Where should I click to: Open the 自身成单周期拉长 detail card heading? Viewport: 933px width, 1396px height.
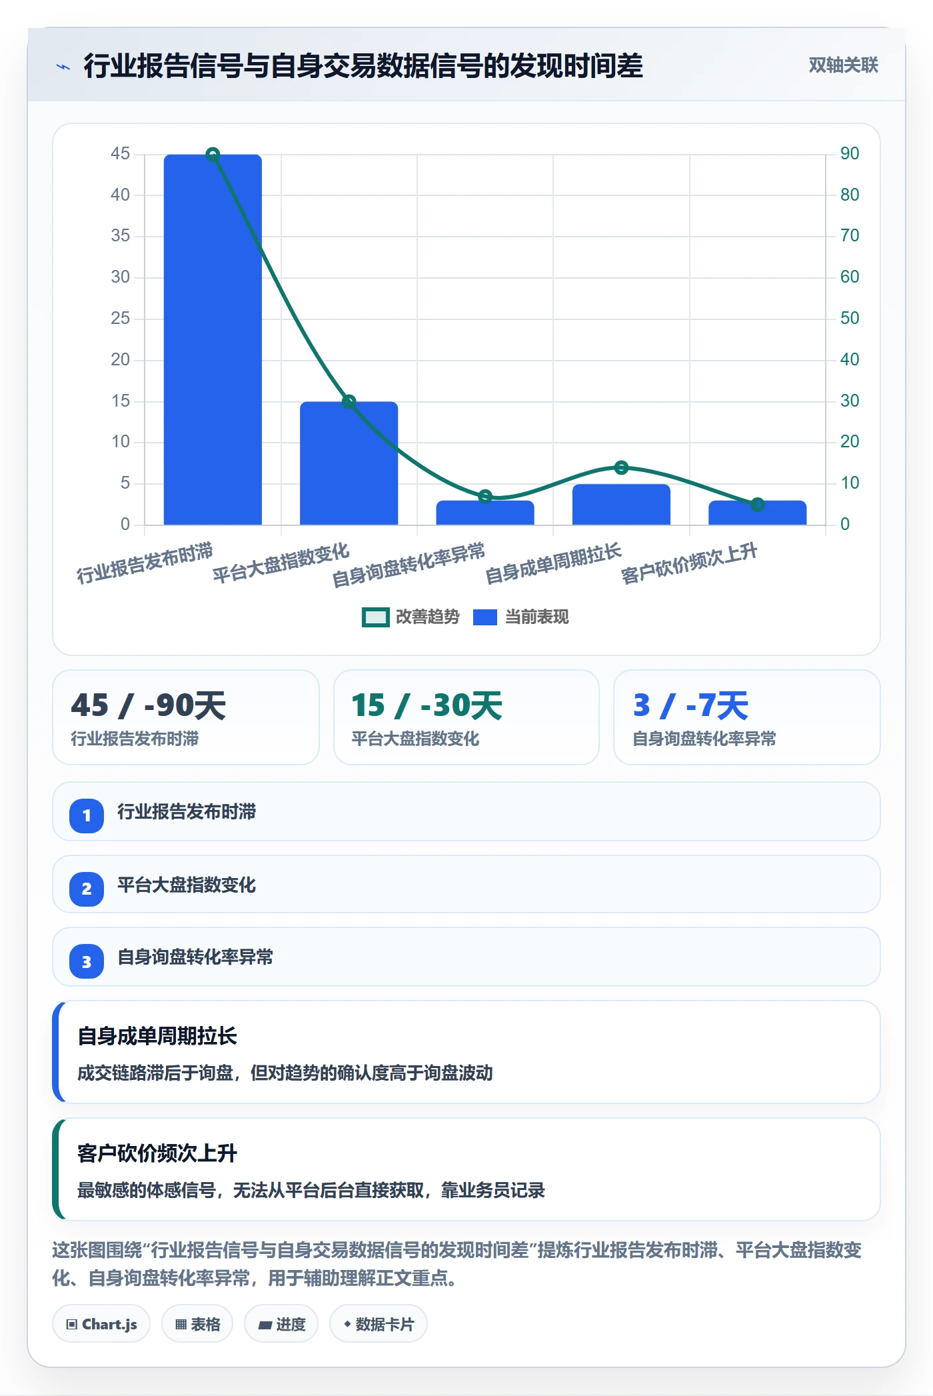pos(157,1036)
